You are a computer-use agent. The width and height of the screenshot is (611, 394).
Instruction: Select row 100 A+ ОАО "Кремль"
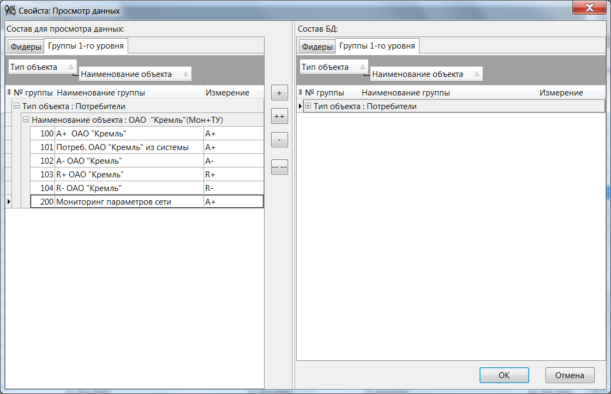pyautogui.click(x=128, y=134)
